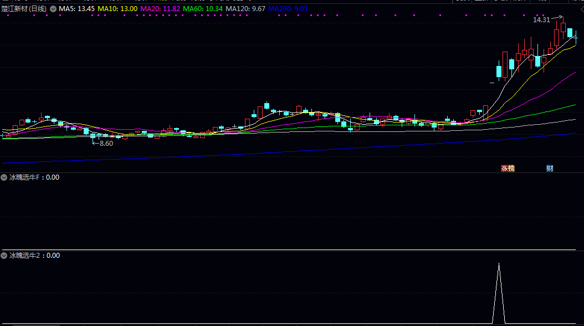Open the 冰魄选牛F indicator dropdown arrow
584x326 pixels.
[x=4, y=177]
